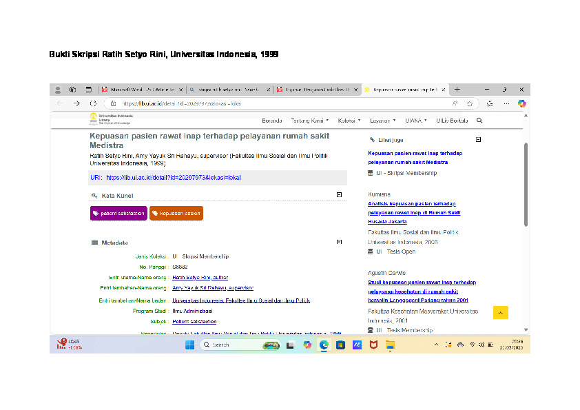Go to the Beranda menu

272,121
